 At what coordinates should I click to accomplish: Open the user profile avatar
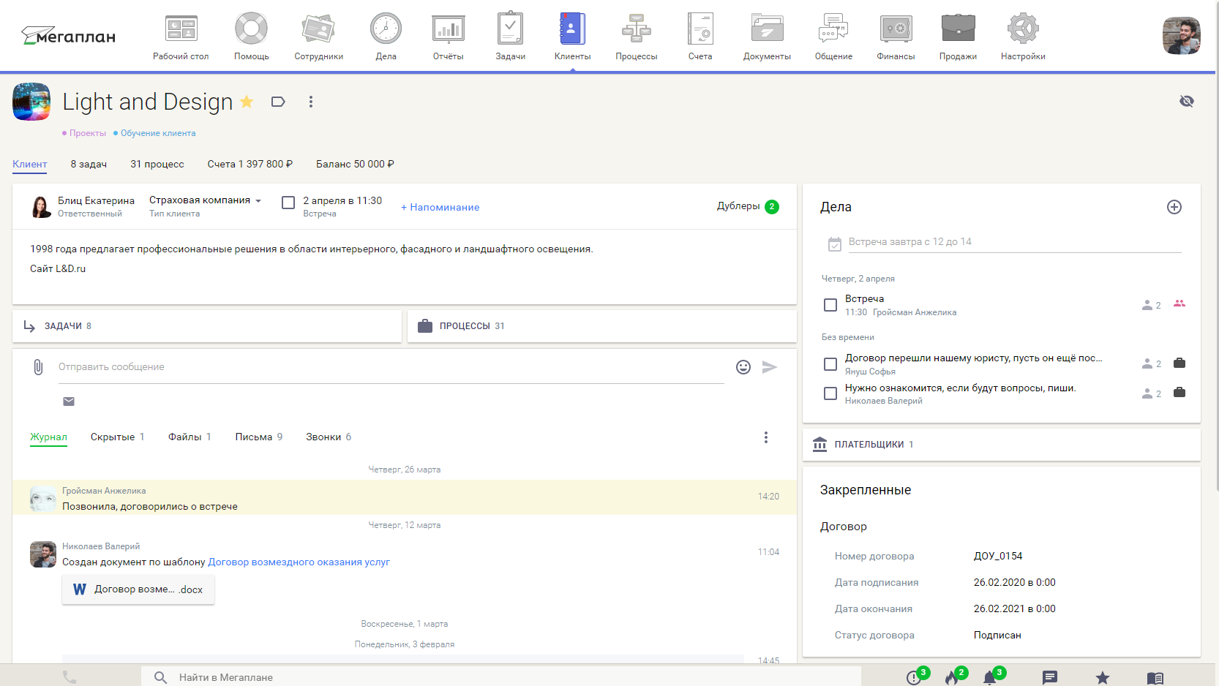[1181, 36]
